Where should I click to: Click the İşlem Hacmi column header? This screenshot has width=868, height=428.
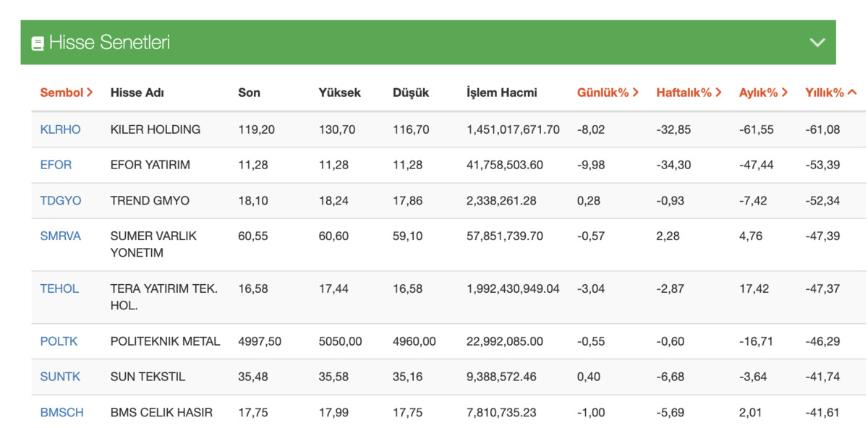[x=502, y=93]
